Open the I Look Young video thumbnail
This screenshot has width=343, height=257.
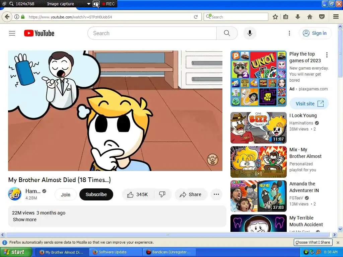[x=258, y=128]
